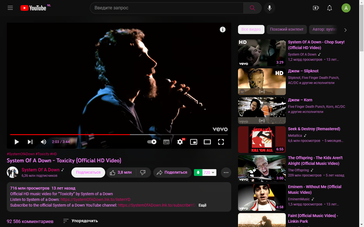Enable miniplayer mode
The image size is (364, 227).
194,142
